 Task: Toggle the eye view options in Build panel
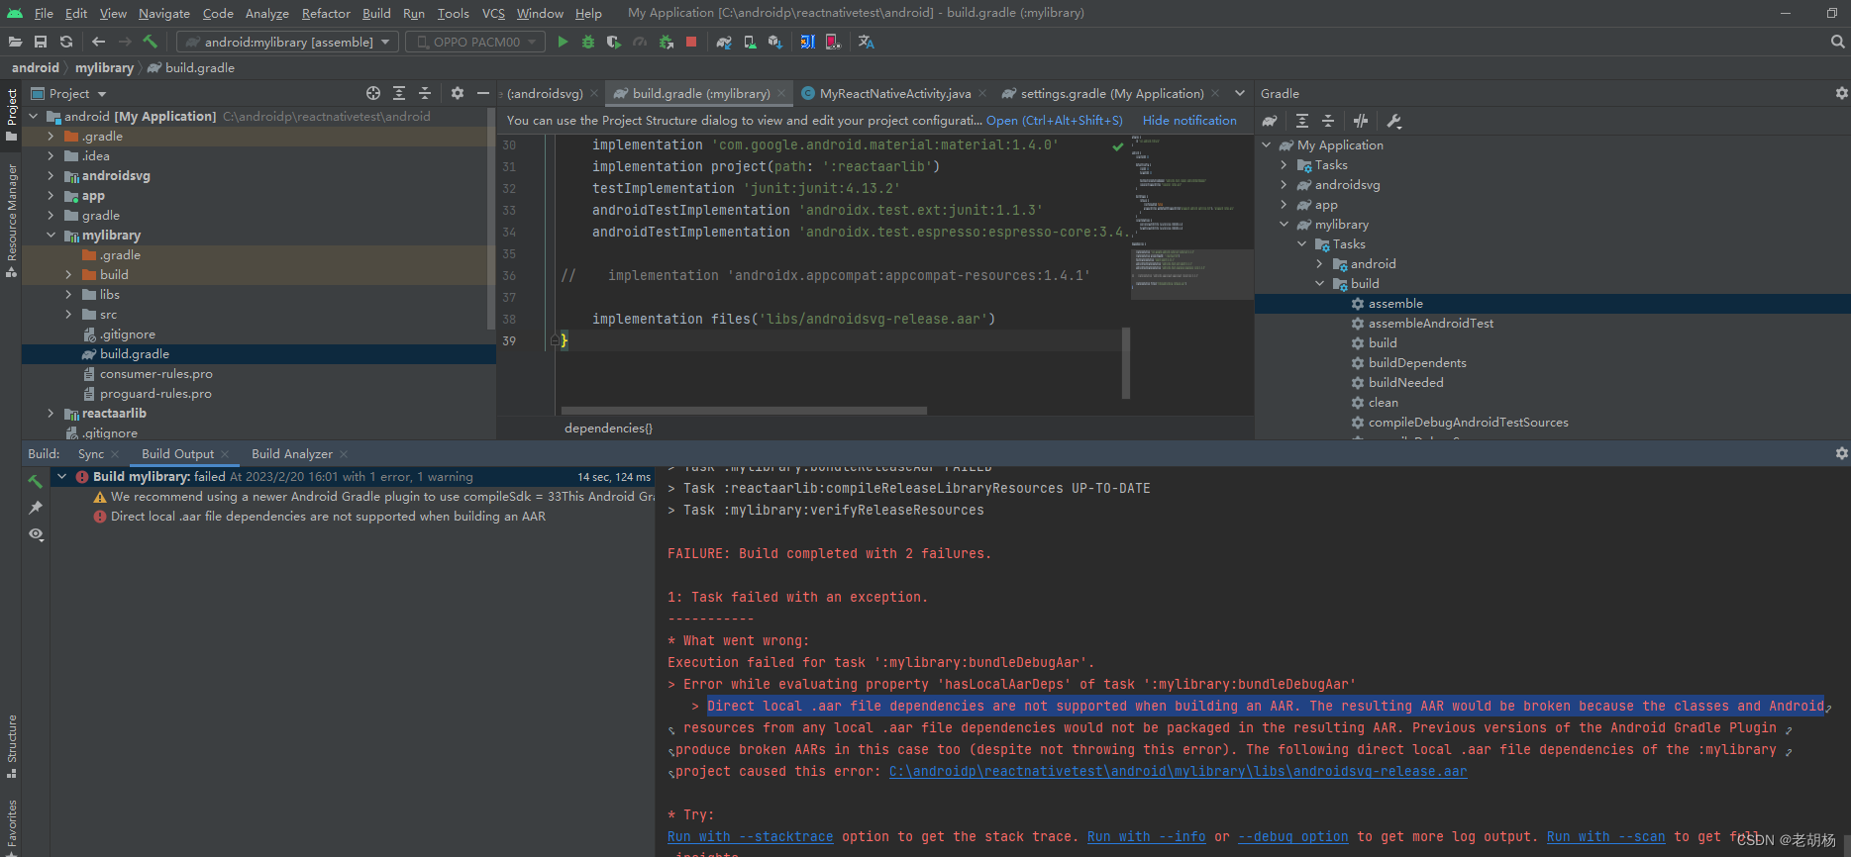(x=36, y=534)
